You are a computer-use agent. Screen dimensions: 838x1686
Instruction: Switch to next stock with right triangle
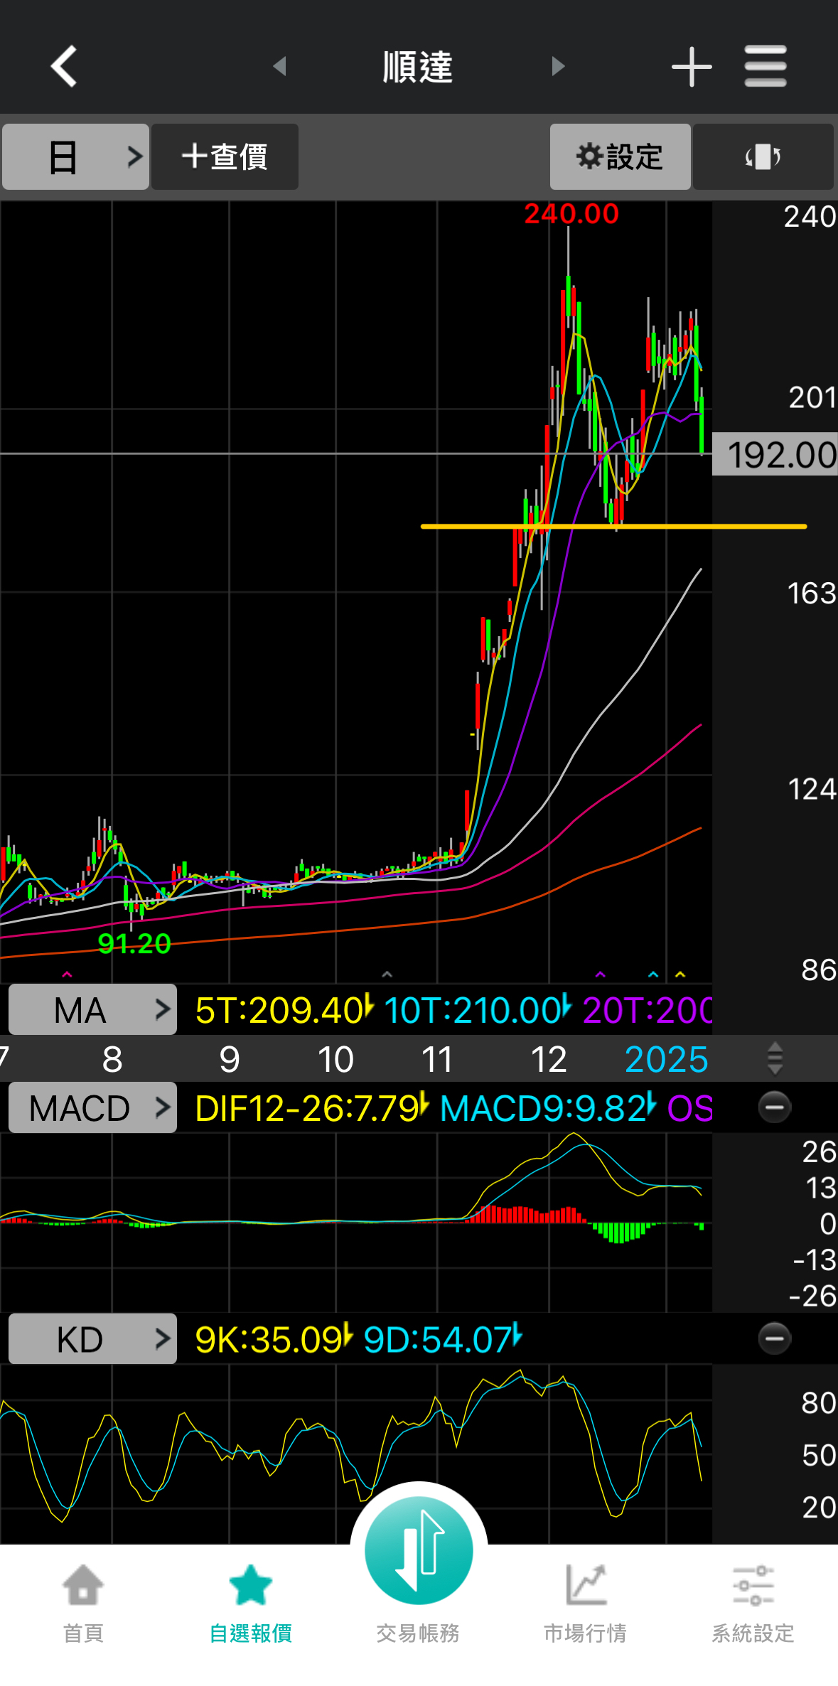coord(558,66)
